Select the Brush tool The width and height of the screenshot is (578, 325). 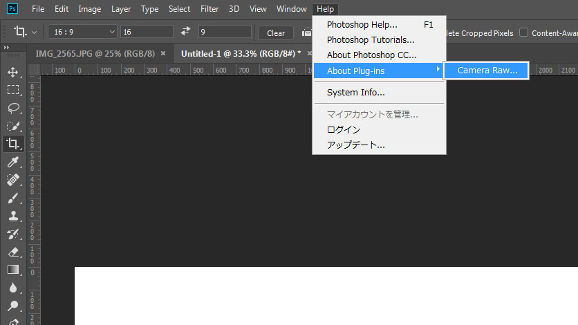pyautogui.click(x=13, y=198)
